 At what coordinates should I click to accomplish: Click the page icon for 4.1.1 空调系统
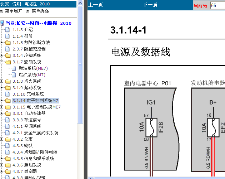pos(7,126)
